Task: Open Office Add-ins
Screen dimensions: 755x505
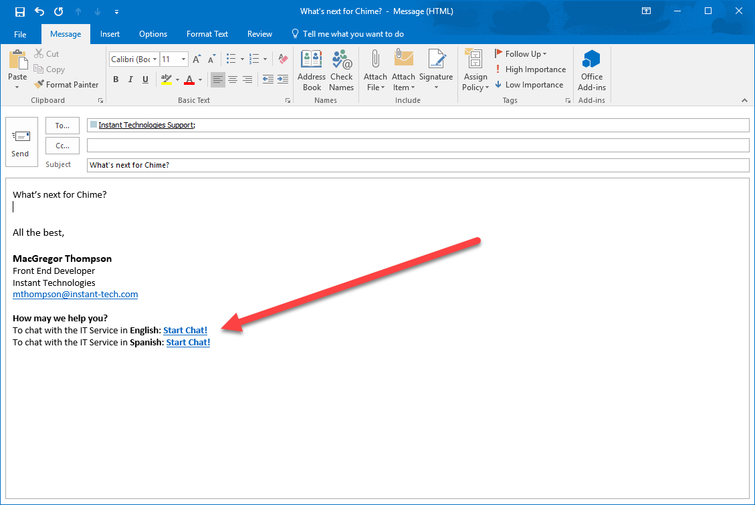Action: tap(592, 71)
